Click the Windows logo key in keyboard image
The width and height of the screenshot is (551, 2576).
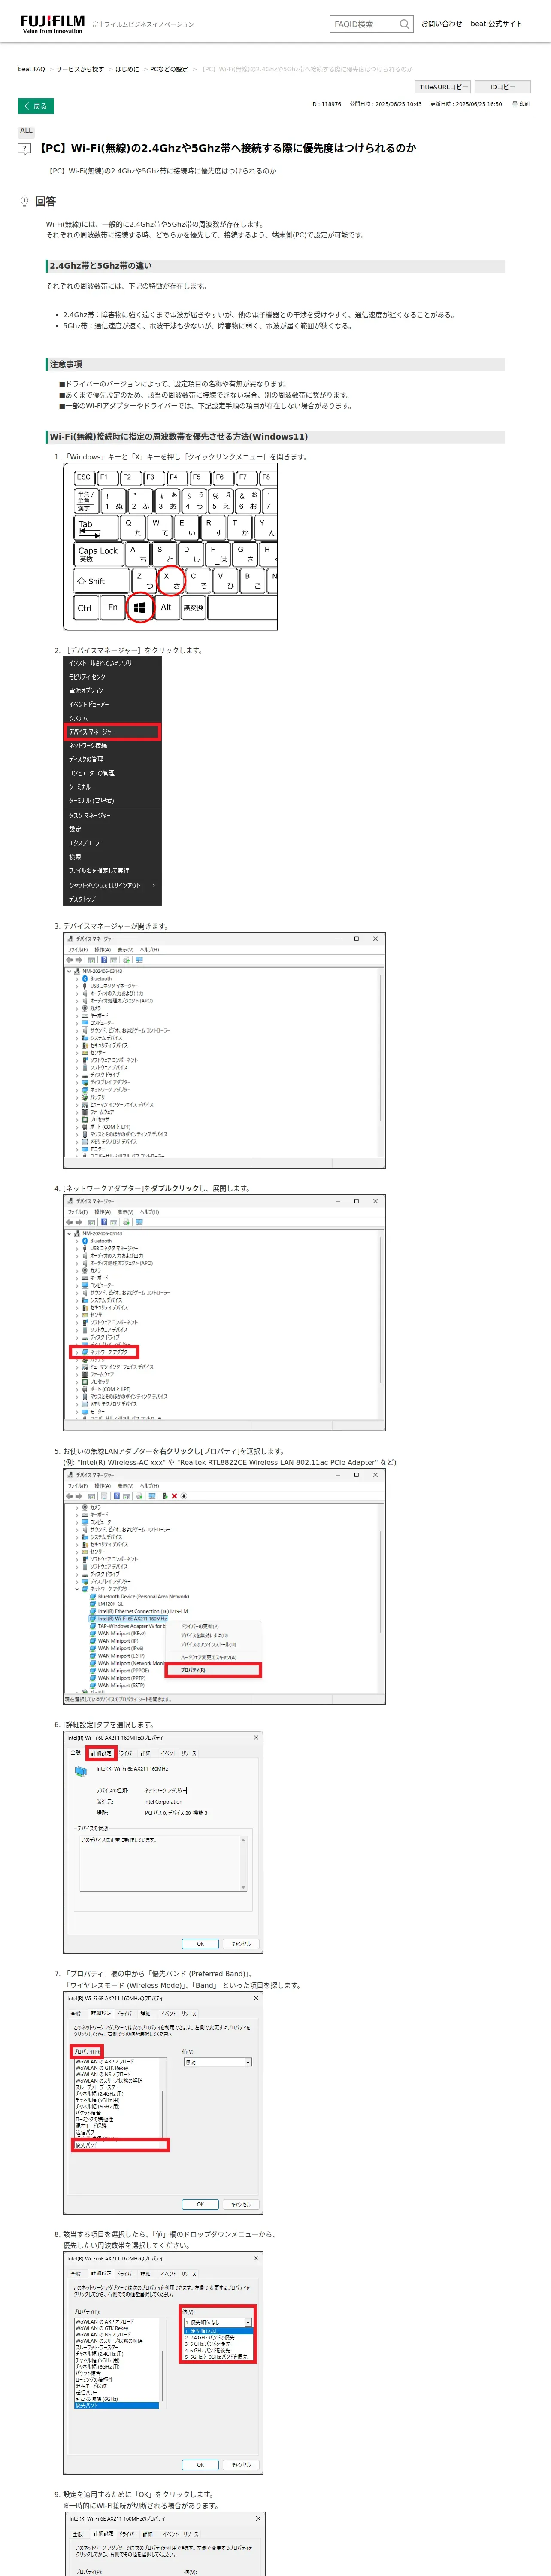coord(139,607)
